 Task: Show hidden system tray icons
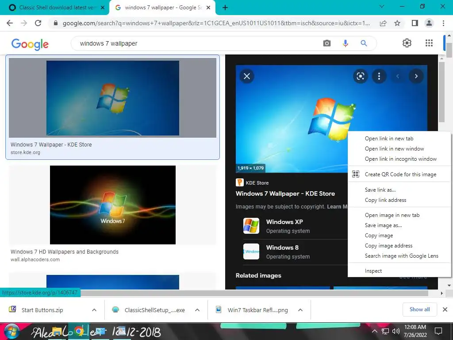pos(374,331)
